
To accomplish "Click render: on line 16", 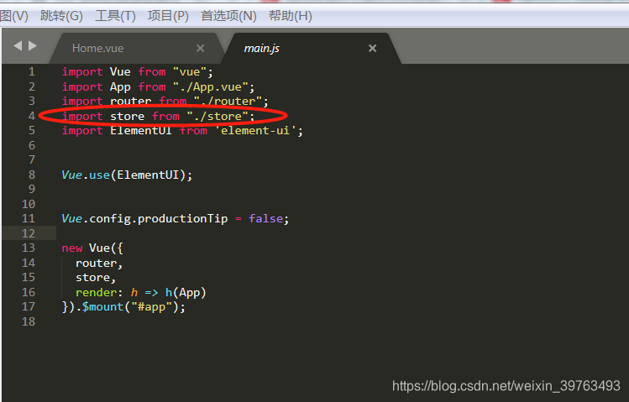I will (99, 293).
